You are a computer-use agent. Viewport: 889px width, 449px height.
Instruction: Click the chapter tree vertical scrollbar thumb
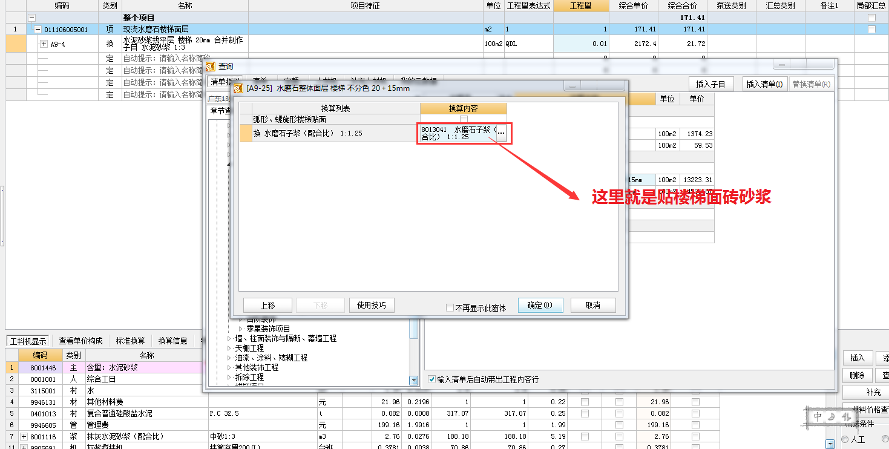(x=414, y=327)
